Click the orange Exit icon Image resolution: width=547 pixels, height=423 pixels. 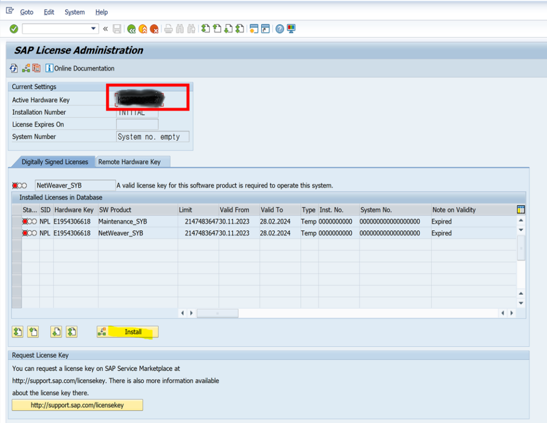pos(143,29)
